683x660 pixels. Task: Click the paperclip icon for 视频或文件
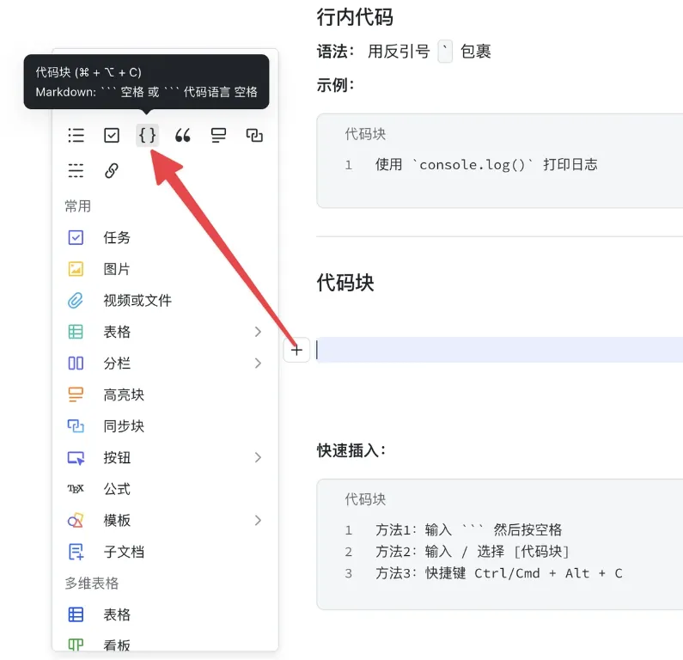coord(76,301)
